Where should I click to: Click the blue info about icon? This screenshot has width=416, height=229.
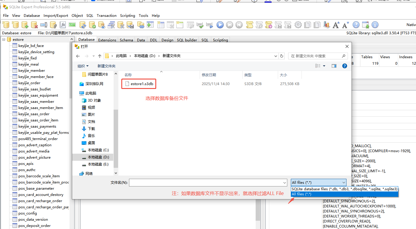pos(375,25)
